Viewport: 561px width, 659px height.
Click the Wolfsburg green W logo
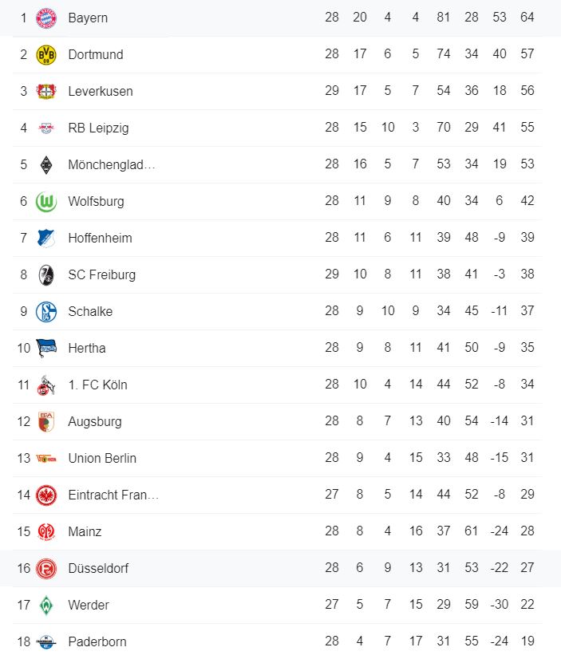46,201
